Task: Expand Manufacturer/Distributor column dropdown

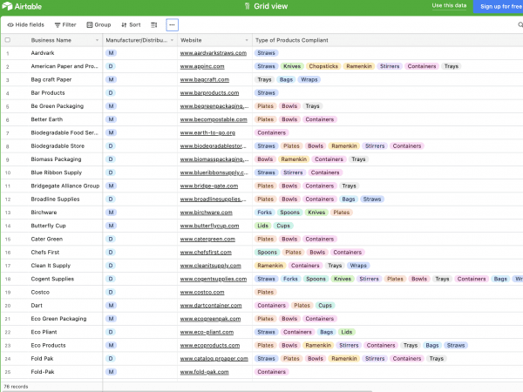Action: pos(172,40)
